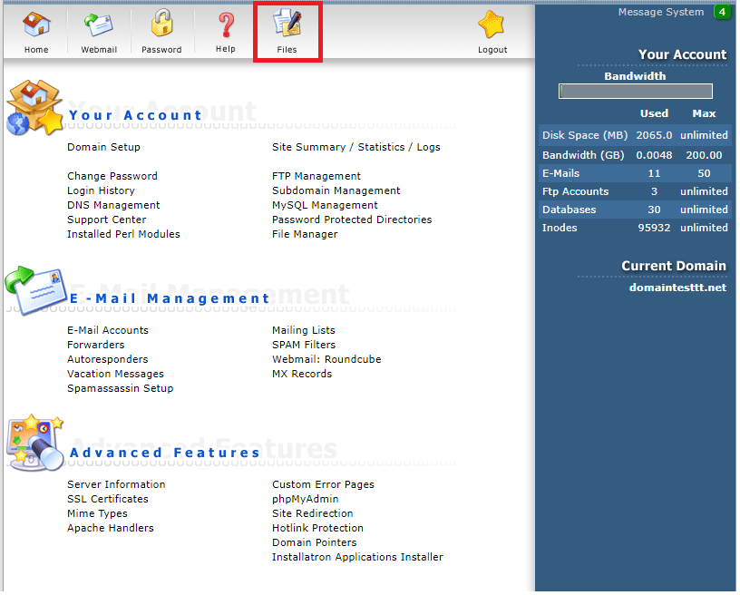The height and width of the screenshot is (595, 740).
Task: Click the Advanced Features section heading
Action: [x=165, y=454]
